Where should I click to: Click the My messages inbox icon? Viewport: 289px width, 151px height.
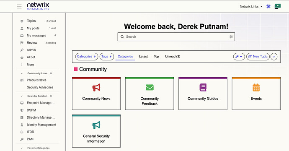[x=22, y=35]
